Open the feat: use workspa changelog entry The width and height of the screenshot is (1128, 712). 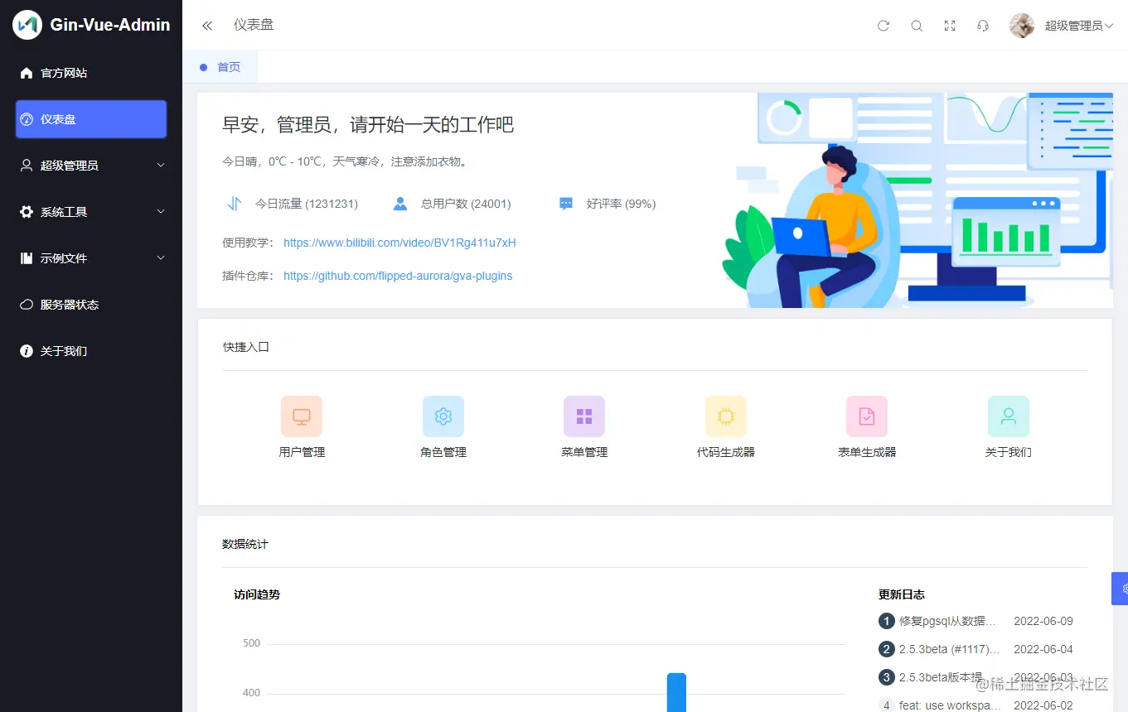pyautogui.click(x=950, y=705)
